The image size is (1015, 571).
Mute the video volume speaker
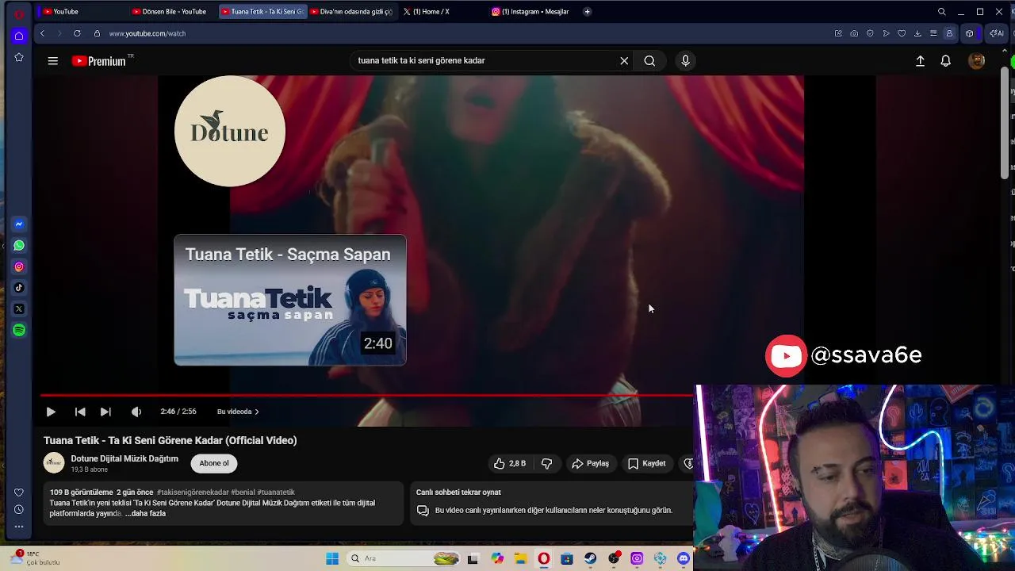click(136, 412)
